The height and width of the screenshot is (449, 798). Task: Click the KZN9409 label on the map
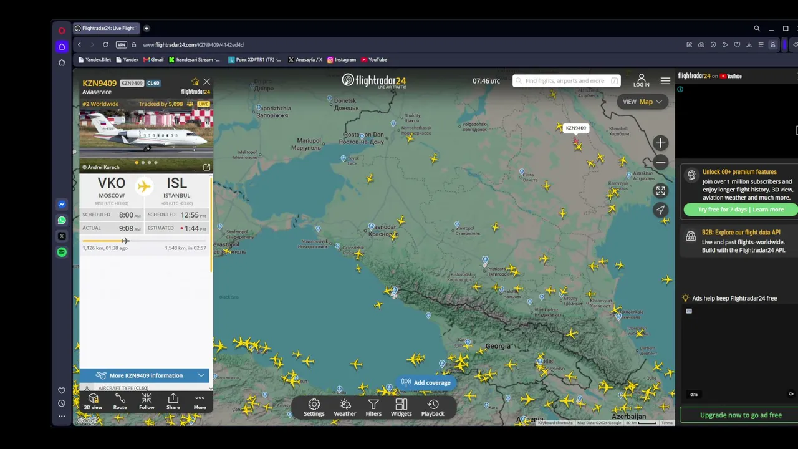tap(575, 128)
